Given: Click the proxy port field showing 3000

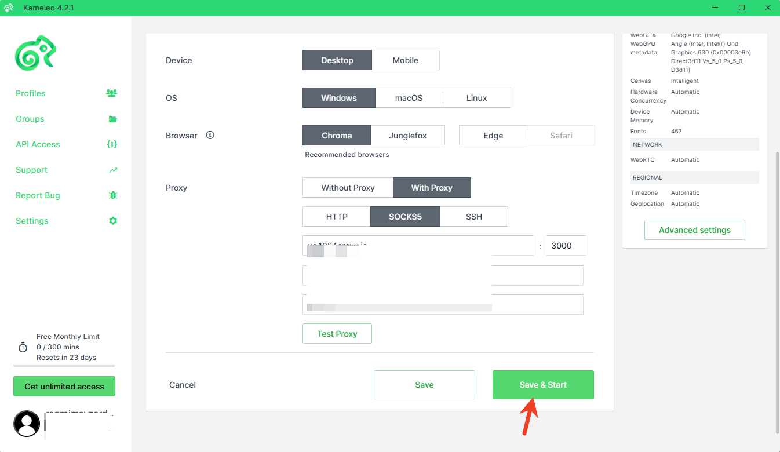Looking at the screenshot, I should coord(566,246).
